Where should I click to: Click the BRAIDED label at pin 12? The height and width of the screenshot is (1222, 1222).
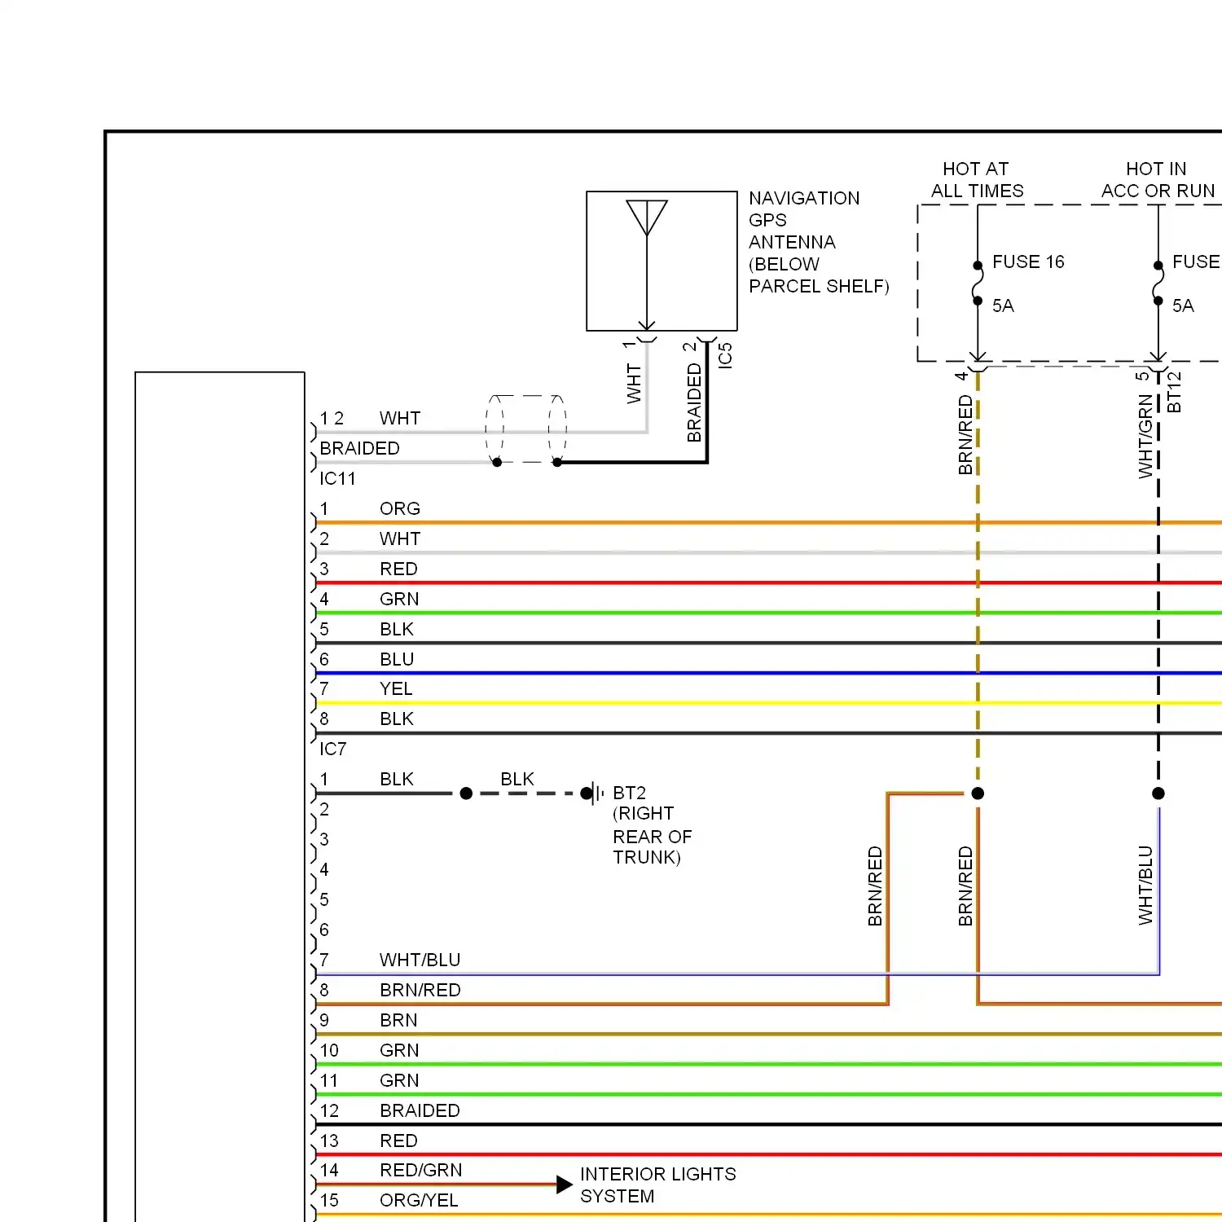(x=420, y=1110)
